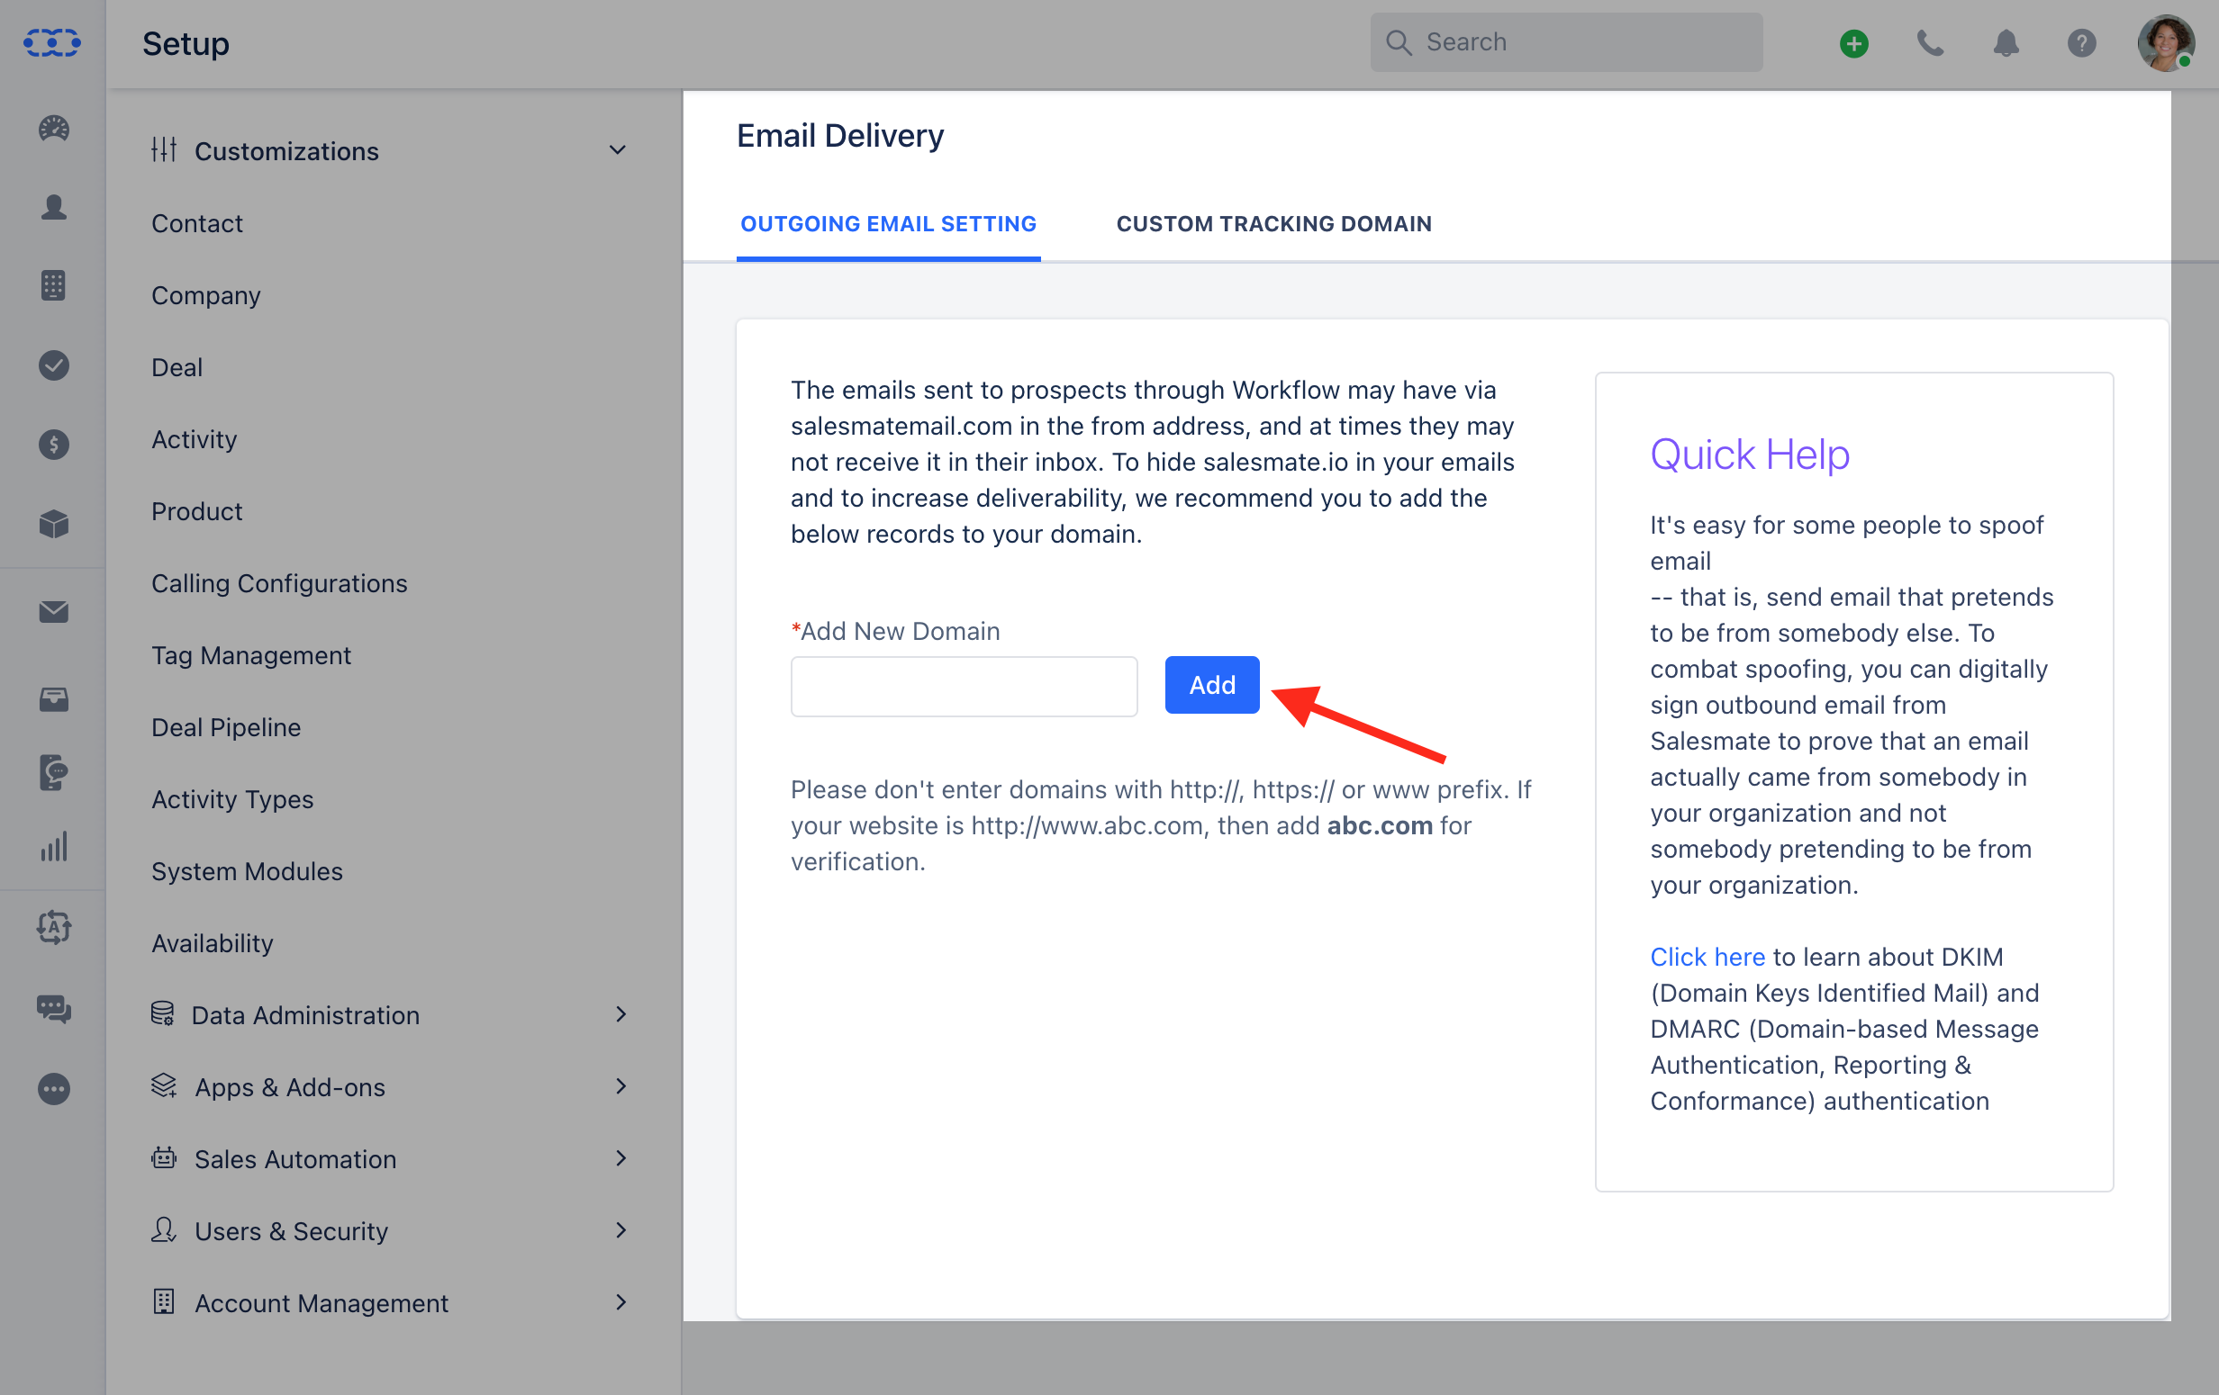2219x1395 pixels.
Task: Click the Apps & Add-ons layers icon
Action: click(164, 1085)
